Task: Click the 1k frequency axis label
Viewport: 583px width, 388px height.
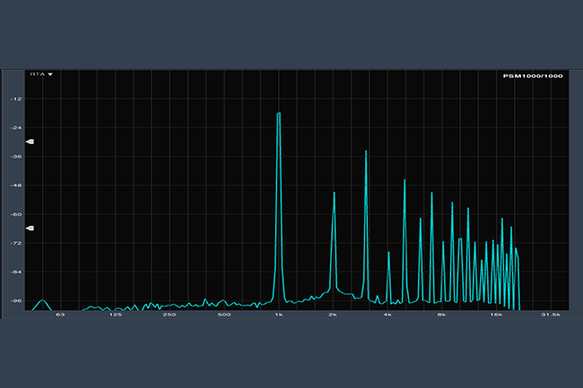Action: 279,315
